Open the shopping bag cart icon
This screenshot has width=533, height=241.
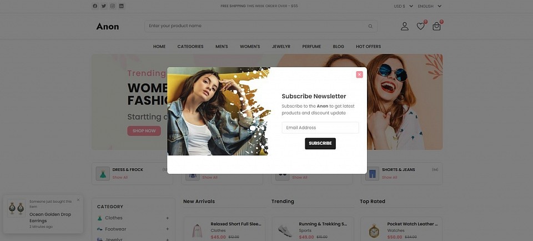pos(436,26)
